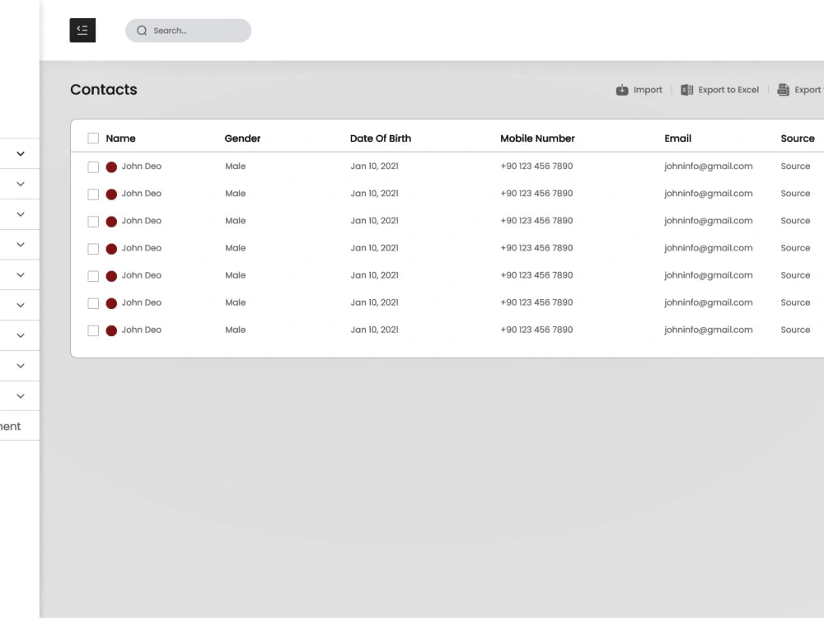This screenshot has height=618, width=824.
Task: Sort by the Email column header
Action: pos(678,138)
